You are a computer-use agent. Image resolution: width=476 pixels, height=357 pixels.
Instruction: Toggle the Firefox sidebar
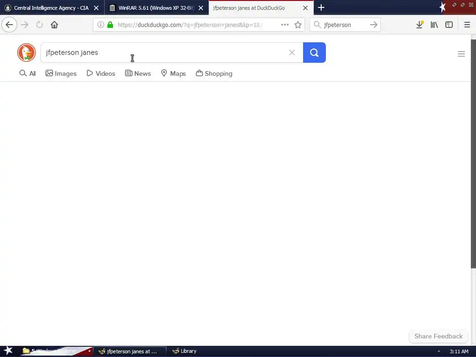(449, 25)
